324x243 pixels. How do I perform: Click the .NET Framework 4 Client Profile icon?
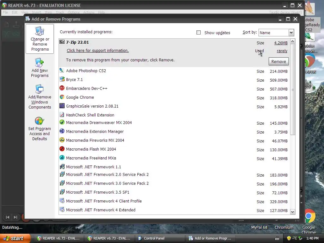pos(62,201)
